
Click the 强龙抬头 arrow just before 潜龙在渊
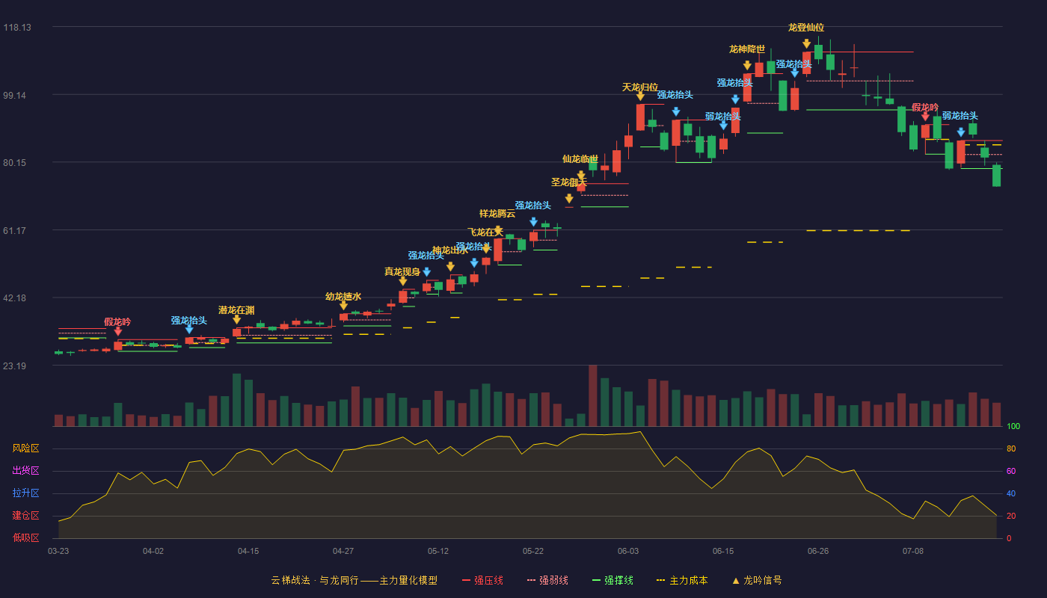pos(189,330)
